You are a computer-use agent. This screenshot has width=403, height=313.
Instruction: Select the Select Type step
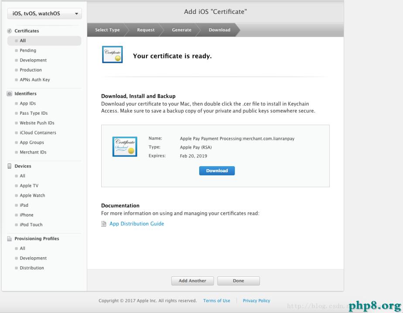coord(107,30)
